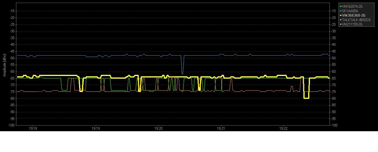Select TALKTALK-4B82C8 legend entry
This screenshot has width=378, height=152.
356,20
